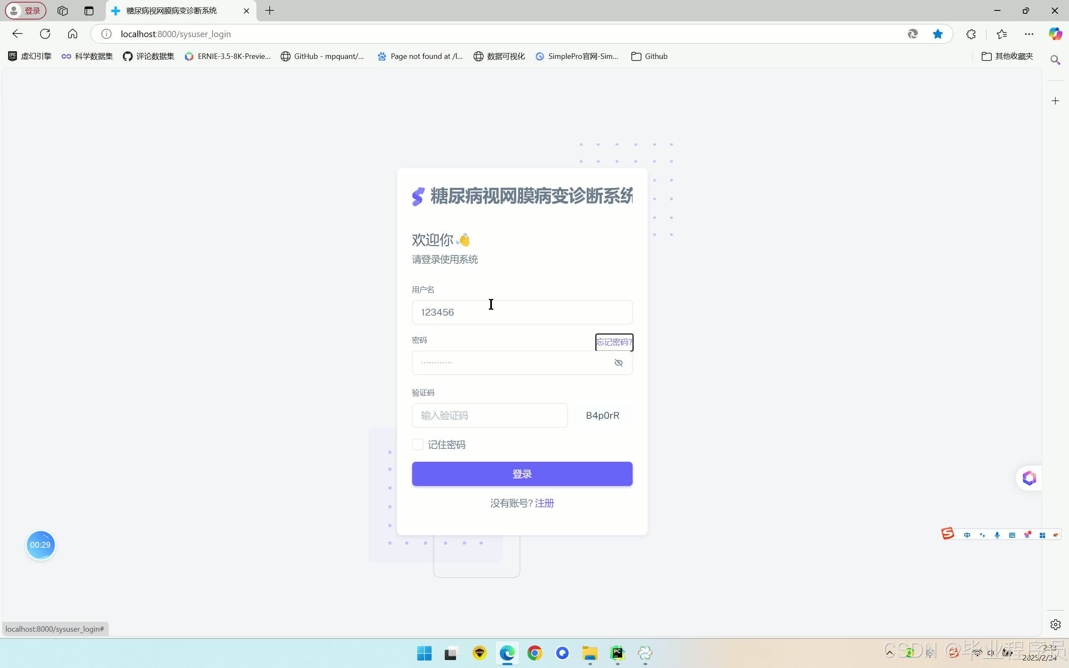This screenshot has height=668, width=1069.
Task: Toggle Sogou punctuation mode
Action: 982,535
